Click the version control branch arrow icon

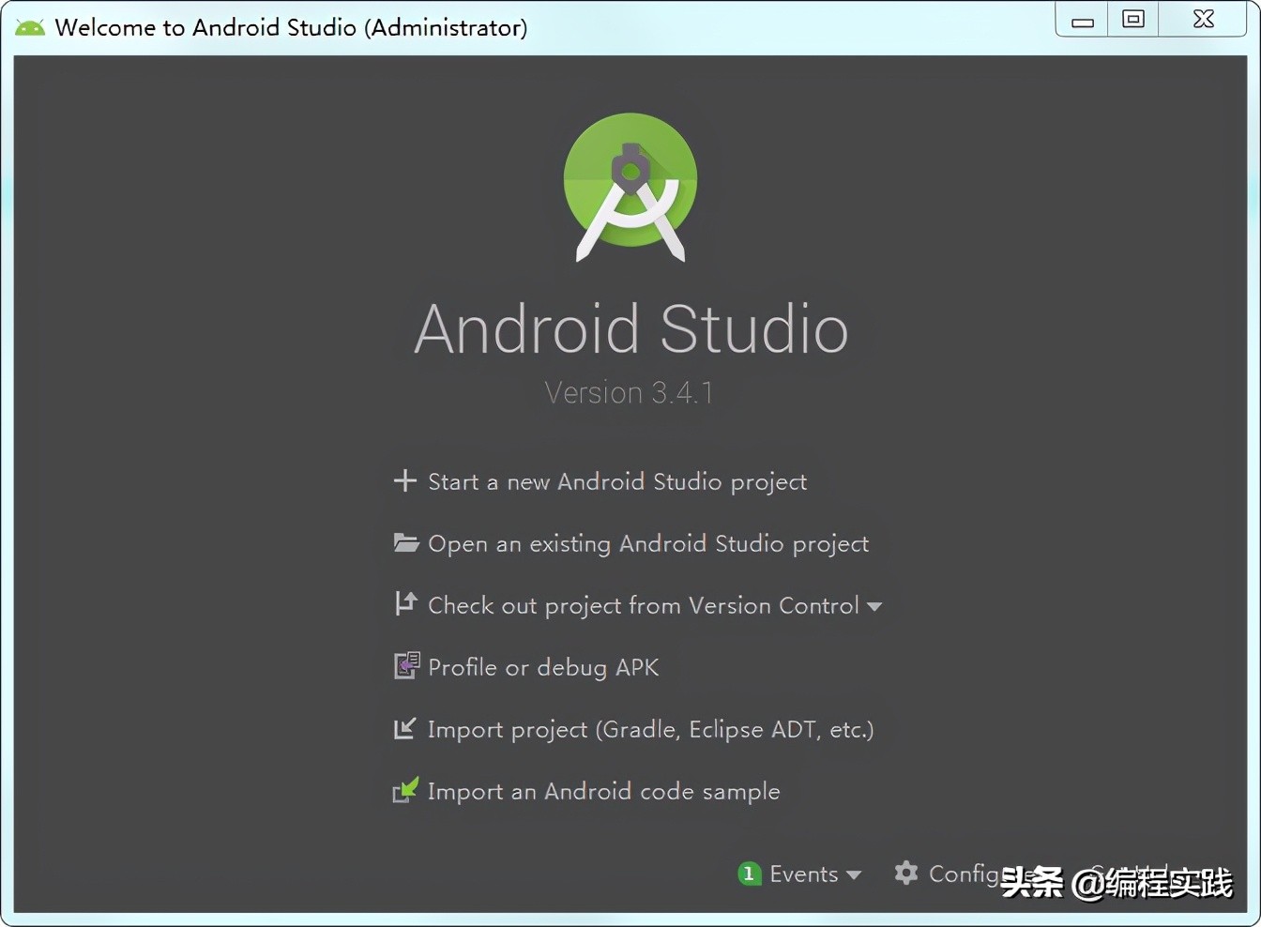click(x=405, y=603)
